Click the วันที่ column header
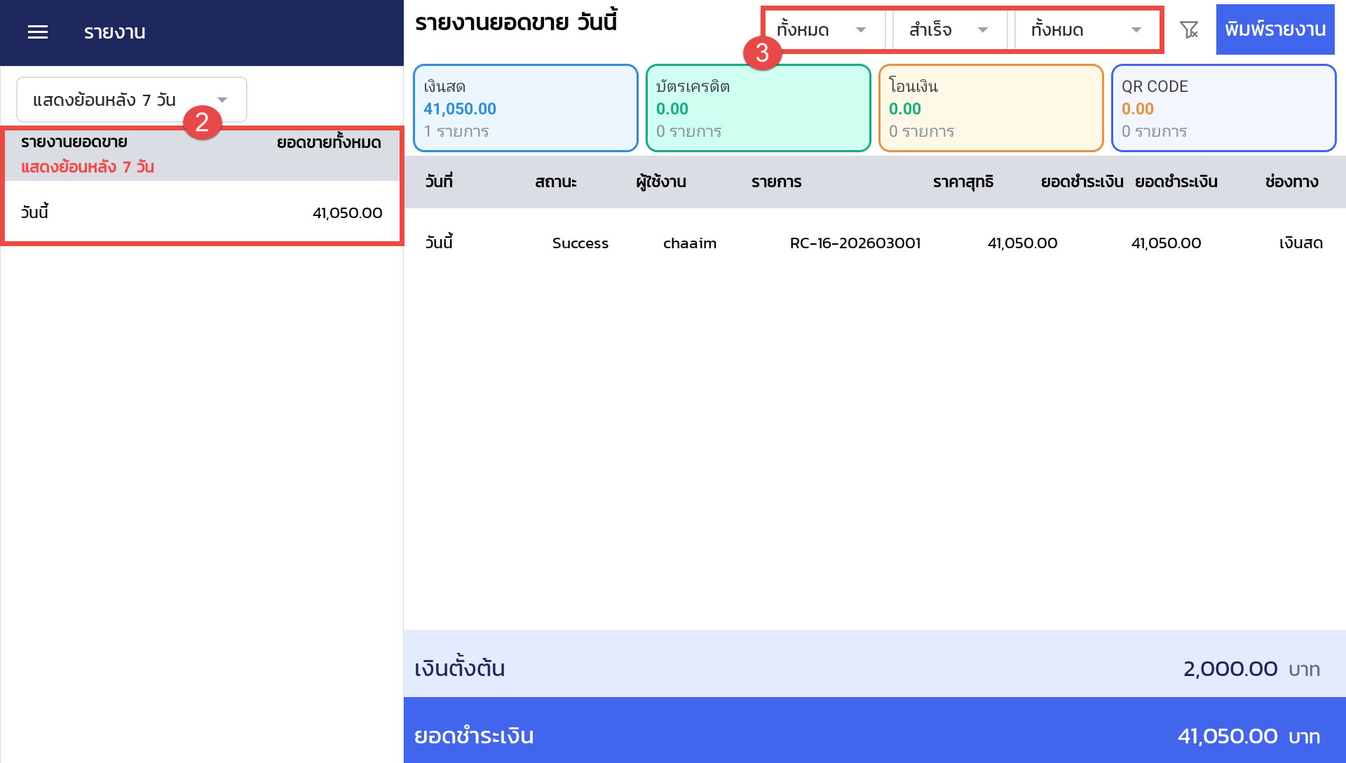Image resolution: width=1346 pixels, height=763 pixels. [x=439, y=182]
